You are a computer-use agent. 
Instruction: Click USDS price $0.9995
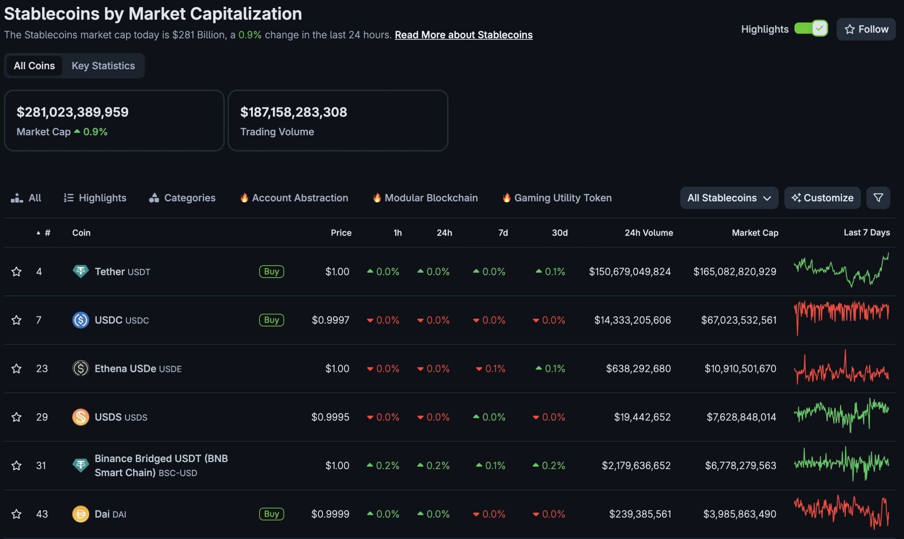pos(331,417)
